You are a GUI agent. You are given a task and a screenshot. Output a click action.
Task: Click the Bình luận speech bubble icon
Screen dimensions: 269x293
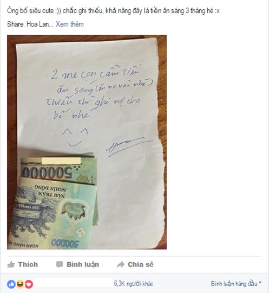click(x=60, y=265)
